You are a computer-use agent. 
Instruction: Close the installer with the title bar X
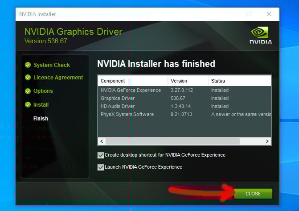(269, 14)
